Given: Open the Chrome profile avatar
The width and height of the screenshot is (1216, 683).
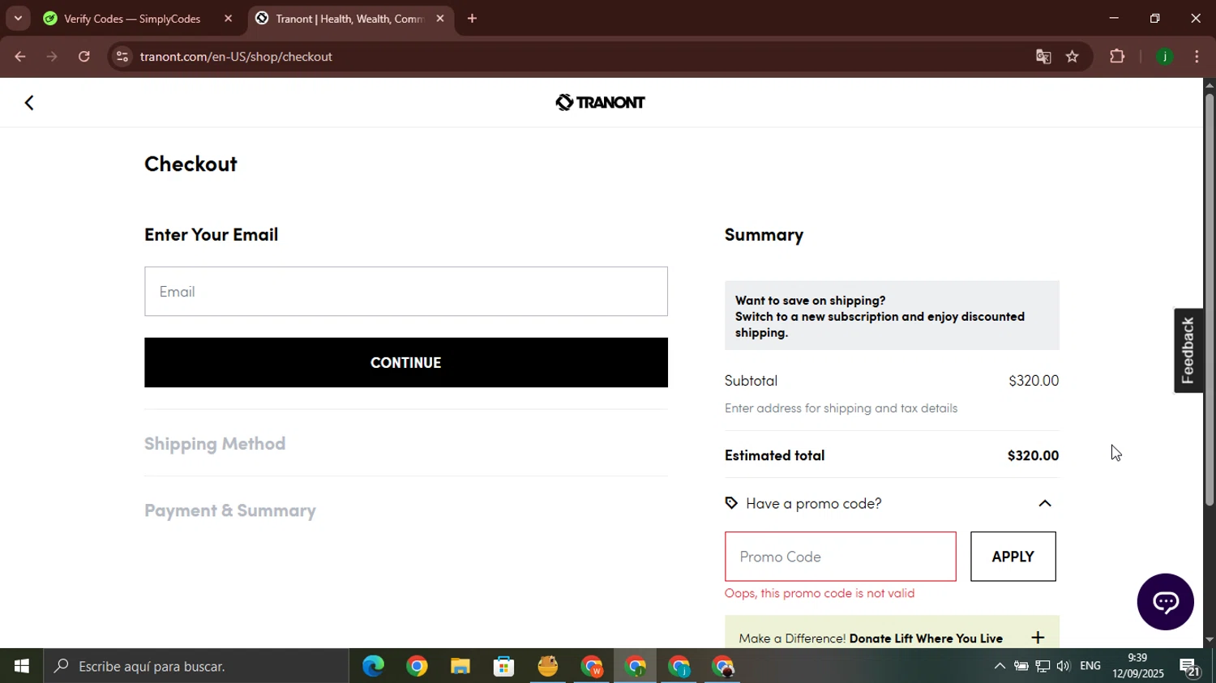Looking at the screenshot, I should point(1165,57).
